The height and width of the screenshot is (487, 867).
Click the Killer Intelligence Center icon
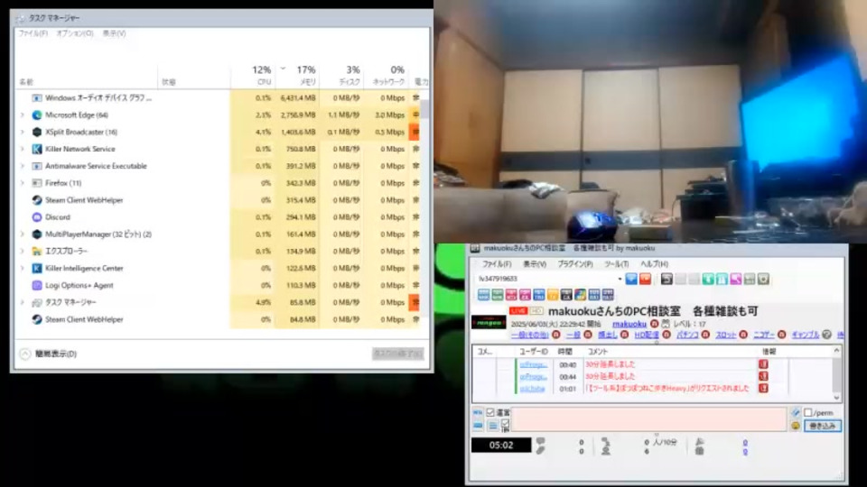(36, 269)
